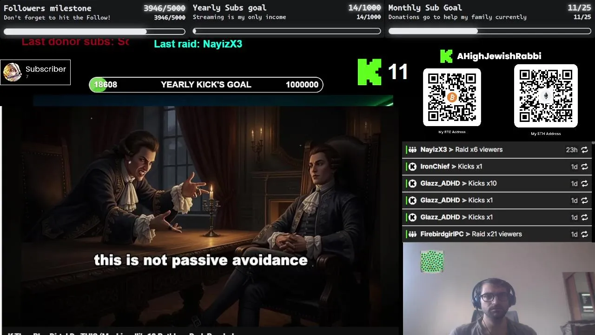
Task: Click the Kick icon beside IronChief
Action: coord(412,167)
